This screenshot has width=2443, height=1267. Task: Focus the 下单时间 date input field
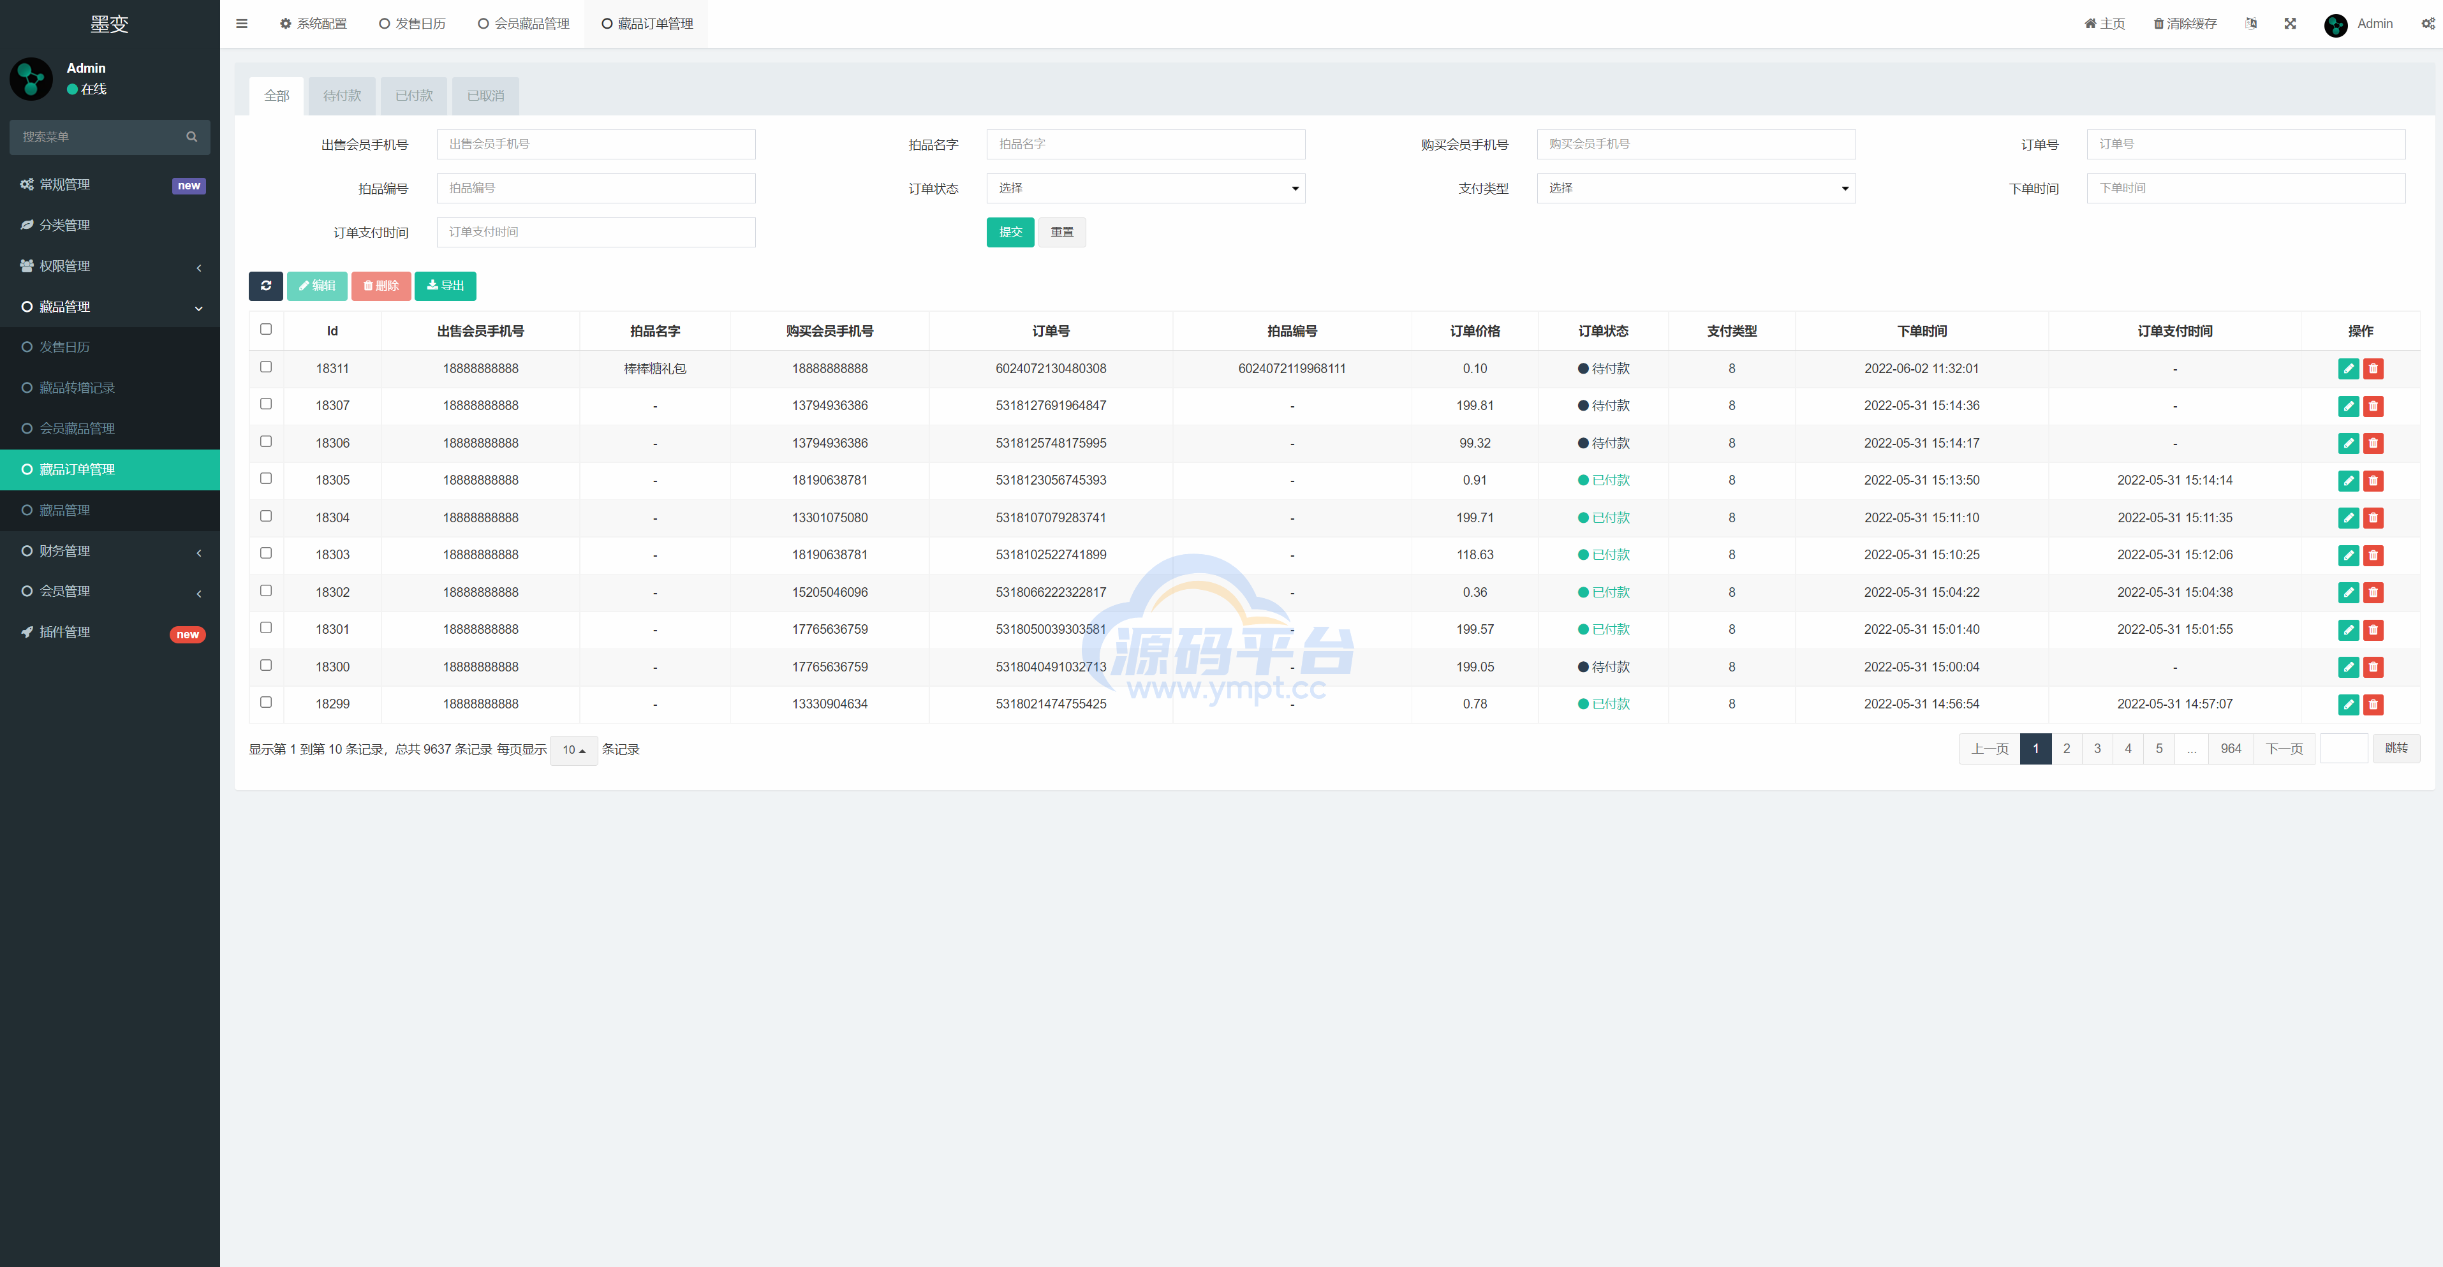click(2246, 187)
